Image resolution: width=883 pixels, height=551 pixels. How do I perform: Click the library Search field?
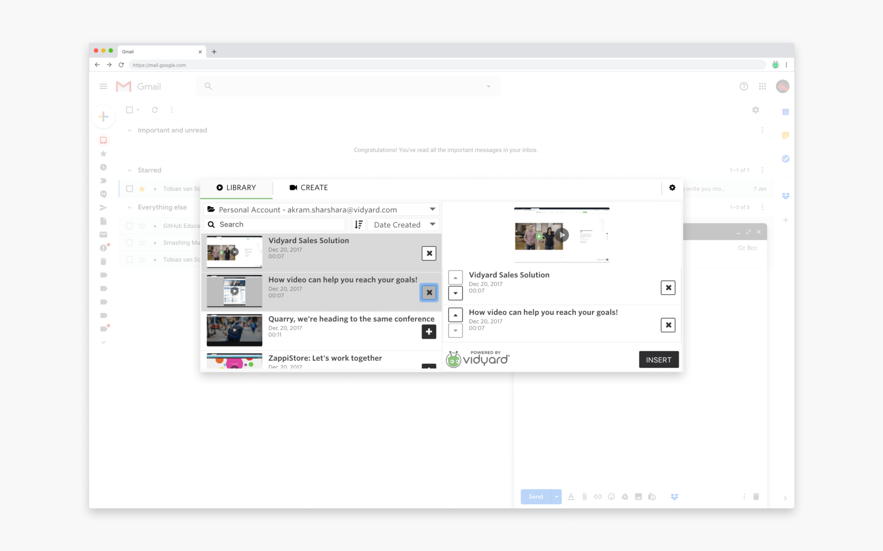[x=275, y=224]
